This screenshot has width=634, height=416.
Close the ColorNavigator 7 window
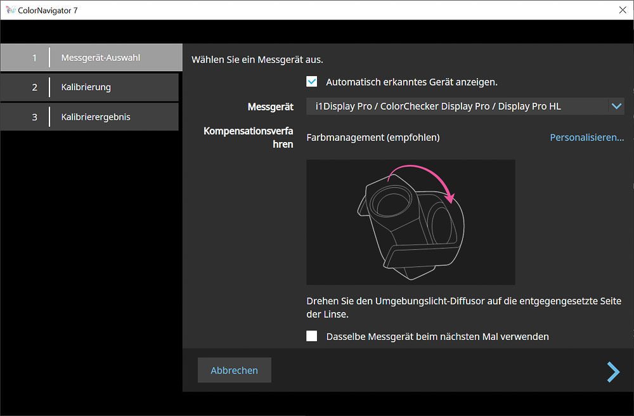tap(623, 10)
